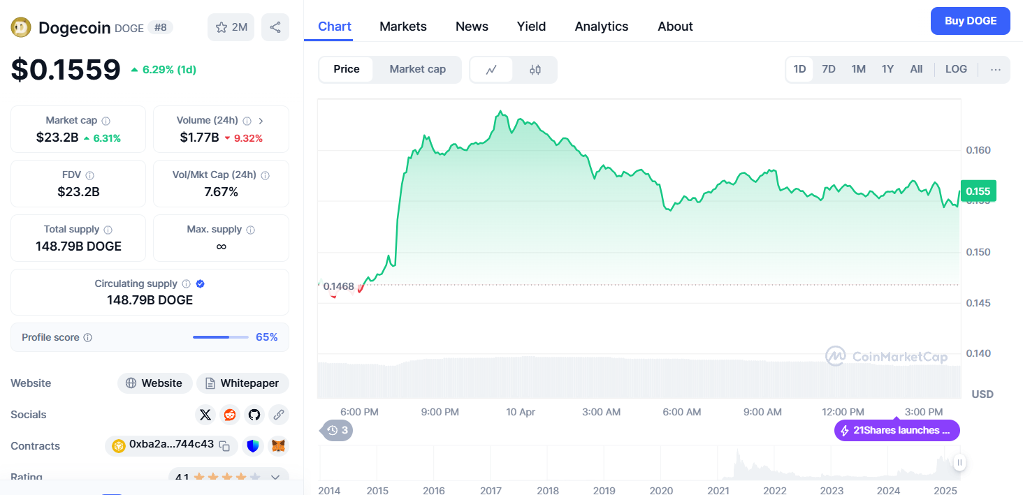Show Vol/Mkt Cap (24h) info icon
This screenshot has width=1023, height=495.
pos(266,175)
